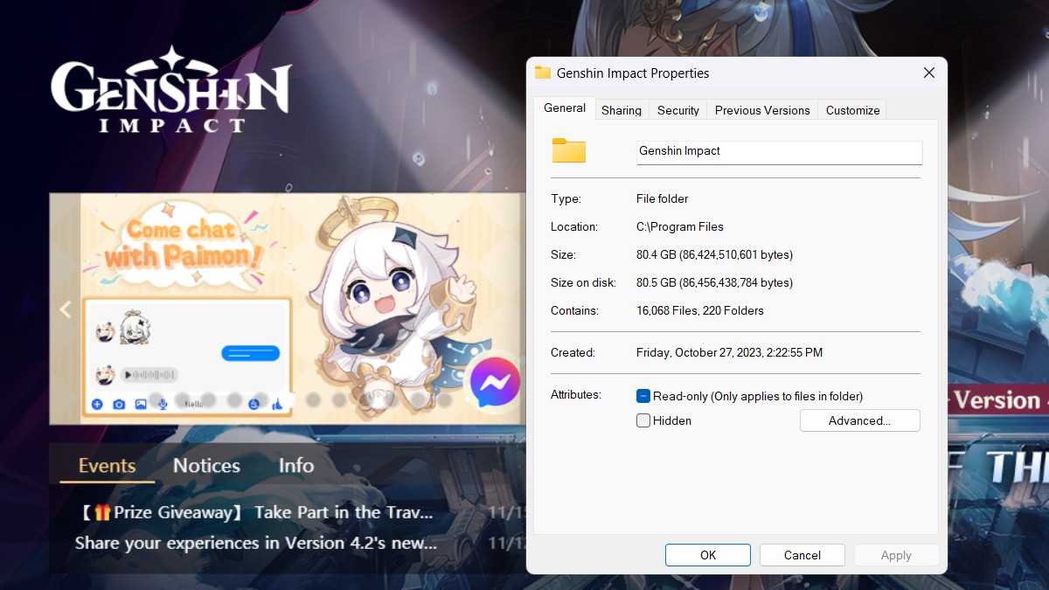This screenshot has width=1049, height=590.
Task: Click the sticker icon next to the message field
Action: pyautogui.click(x=254, y=405)
